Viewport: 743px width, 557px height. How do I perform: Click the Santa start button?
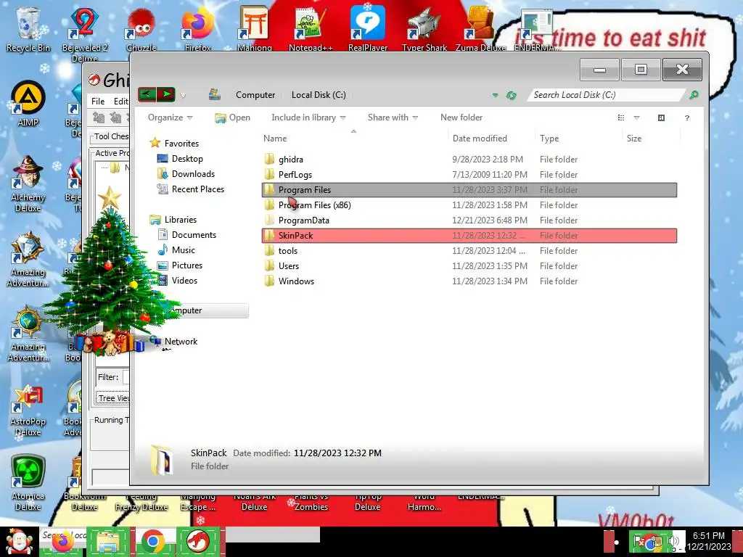[18, 542]
